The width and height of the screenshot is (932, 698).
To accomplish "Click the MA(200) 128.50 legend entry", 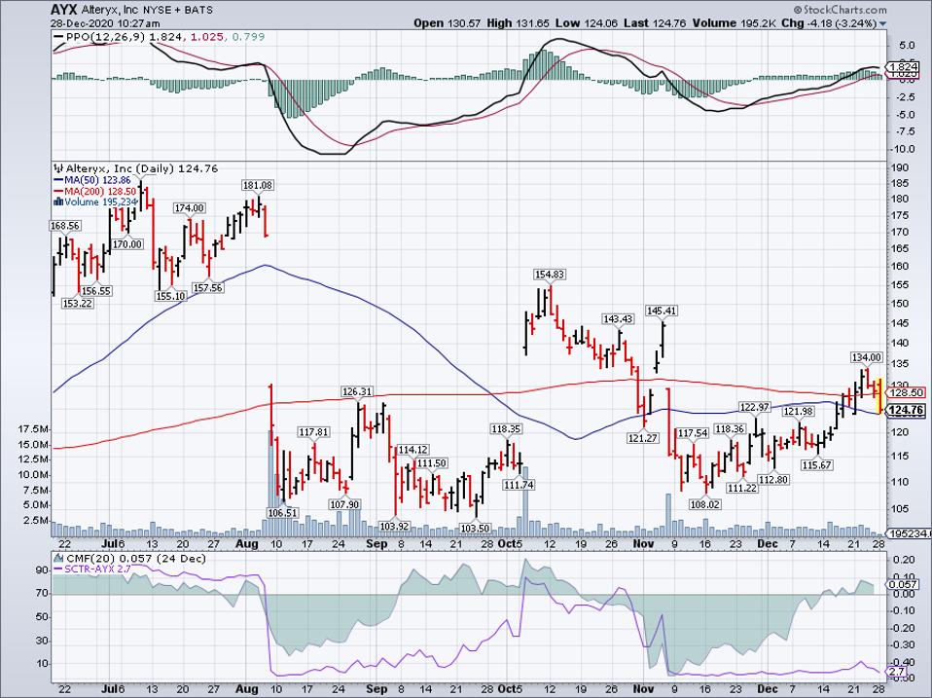I will tap(100, 192).
